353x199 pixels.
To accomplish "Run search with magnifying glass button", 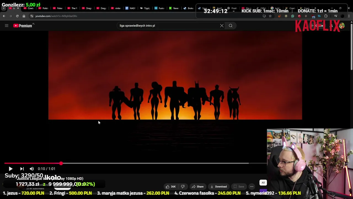I will (231, 26).
